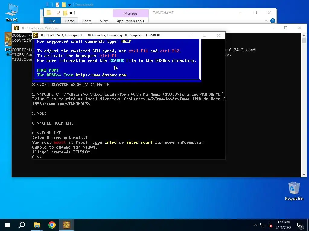This screenshot has width=309, height=231.
Task: Maximize the TWNONAME Explorer window
Action: [255, 13]
